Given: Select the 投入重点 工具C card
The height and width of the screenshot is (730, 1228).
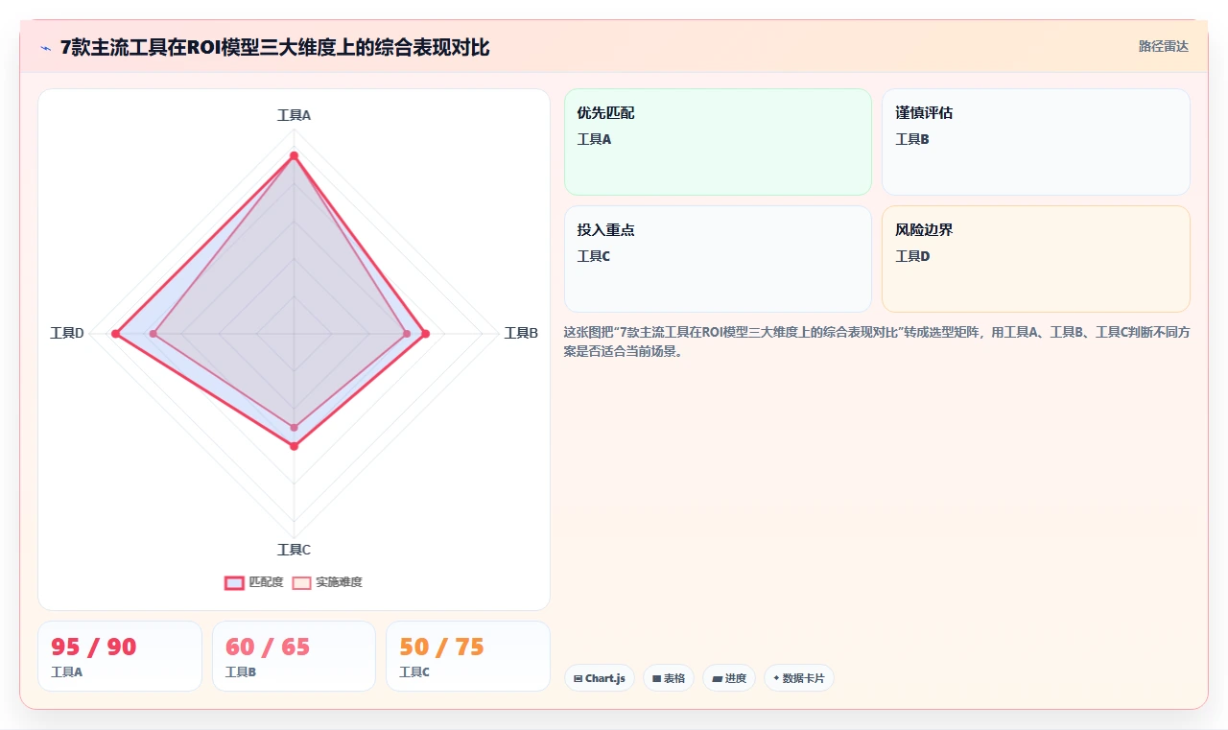Looking at the screenshot, I should [x=718, y=259].
